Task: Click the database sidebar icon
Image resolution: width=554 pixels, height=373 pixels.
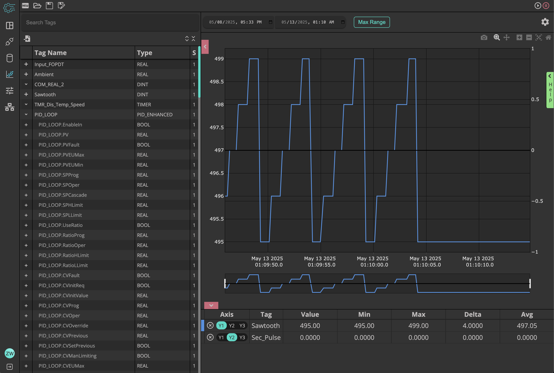Action: (10, 58)
